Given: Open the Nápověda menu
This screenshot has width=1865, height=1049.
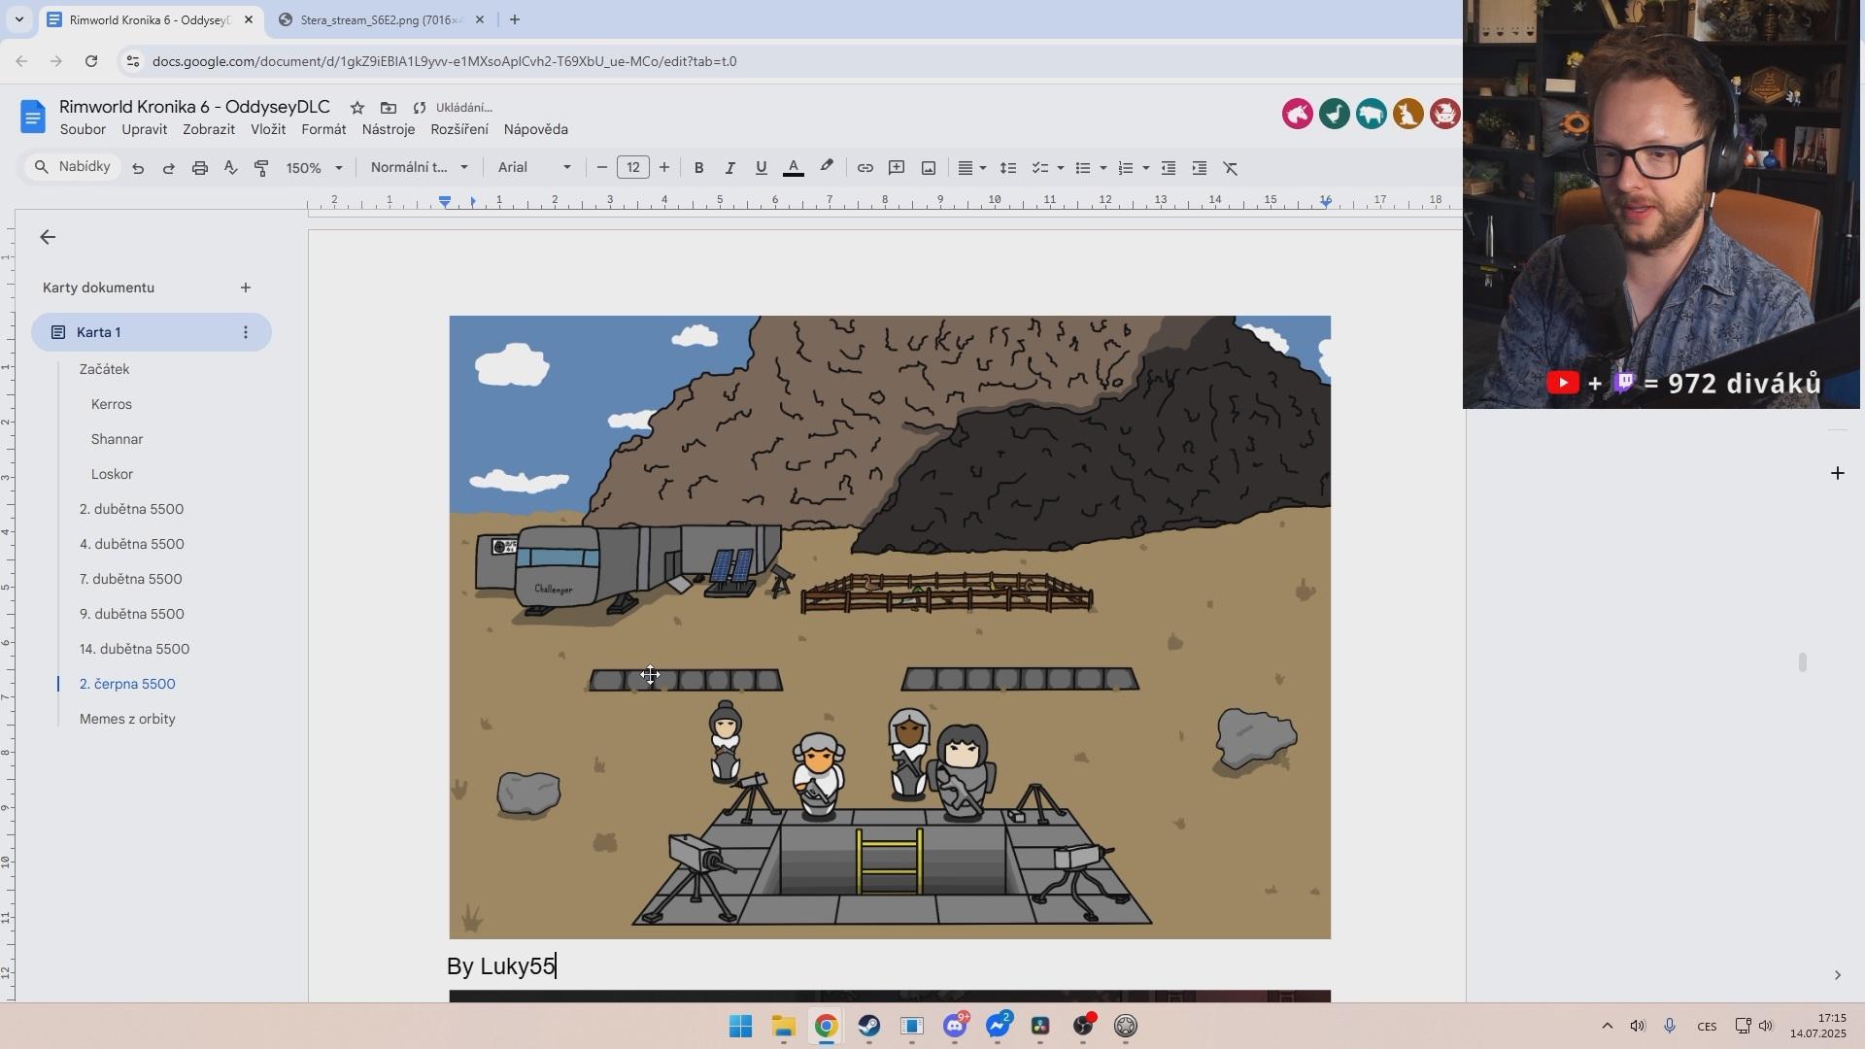Looking at the screenshot, I should pos(536,129).
